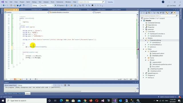Click the Output panel horizontal scrollbar
This screenshot has height=103, width=183.
coord(43,91)
